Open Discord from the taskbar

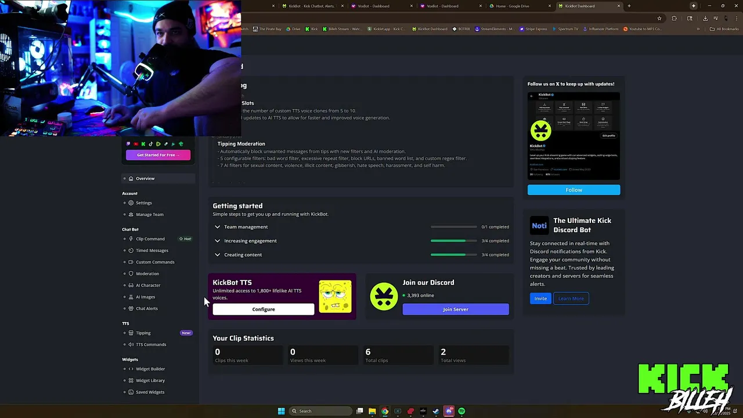pos(449,411)
